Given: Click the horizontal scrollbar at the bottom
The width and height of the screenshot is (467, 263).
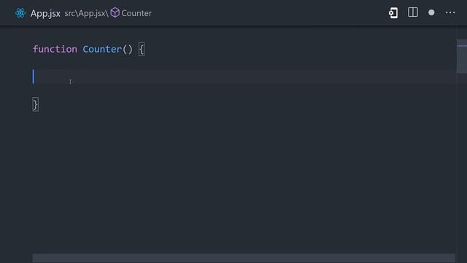Looking at the screenshot, I should point(244,258).
